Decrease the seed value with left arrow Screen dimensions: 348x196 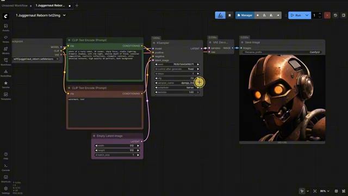pos(156,64)
